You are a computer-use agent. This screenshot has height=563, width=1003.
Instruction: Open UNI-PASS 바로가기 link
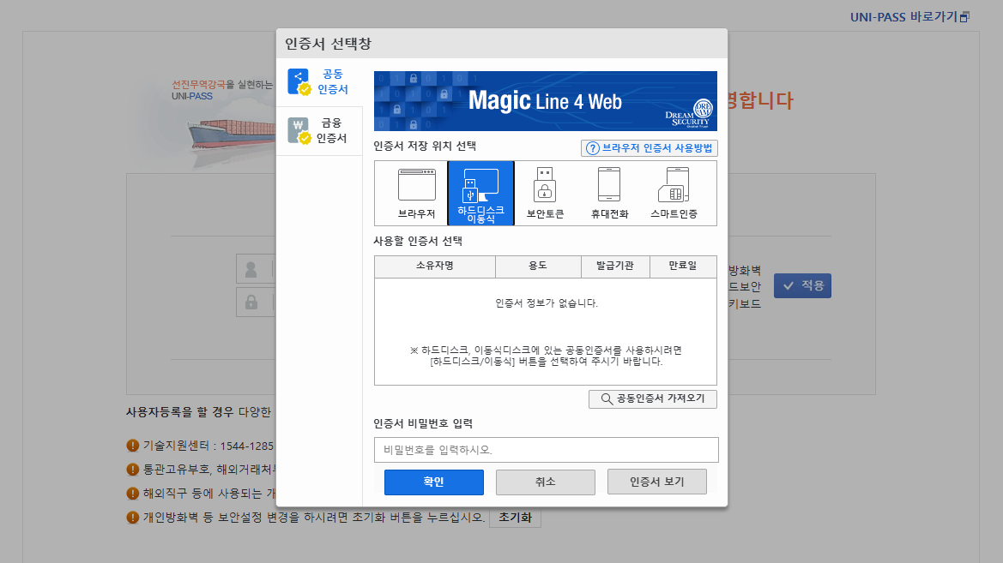pos(909,17)
